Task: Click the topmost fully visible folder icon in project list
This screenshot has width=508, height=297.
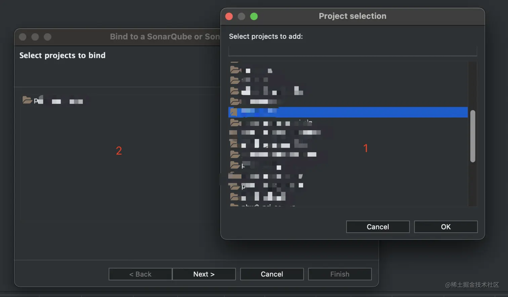Action: click(235, 70)
